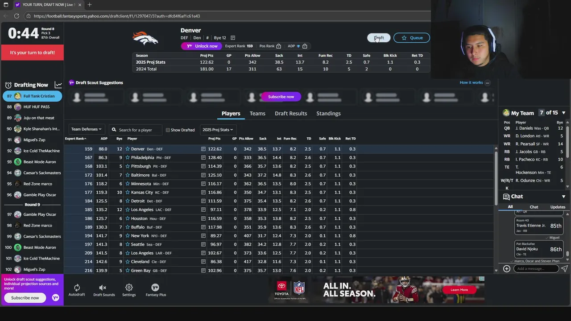Click the Unlock now button
Viewport: 571px width, 321px height.
click(202, 46)
